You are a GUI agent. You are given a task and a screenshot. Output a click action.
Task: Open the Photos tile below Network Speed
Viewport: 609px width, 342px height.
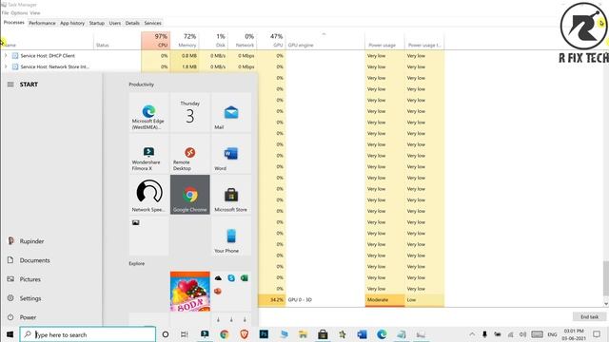149,236
